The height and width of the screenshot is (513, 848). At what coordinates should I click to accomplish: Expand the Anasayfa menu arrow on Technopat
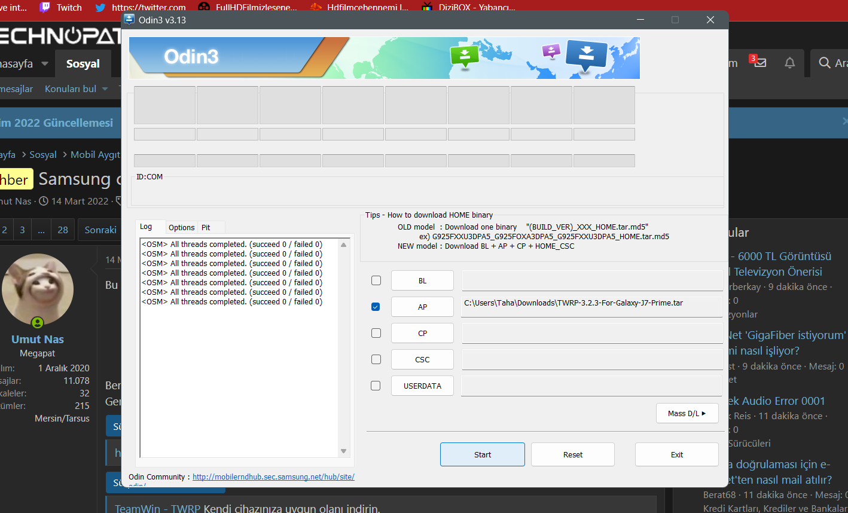coord(45,63)
